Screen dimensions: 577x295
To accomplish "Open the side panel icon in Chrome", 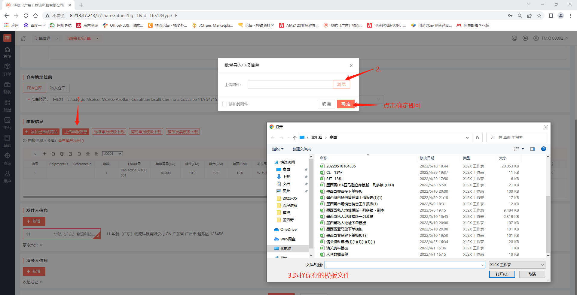I will pos(551,16).
